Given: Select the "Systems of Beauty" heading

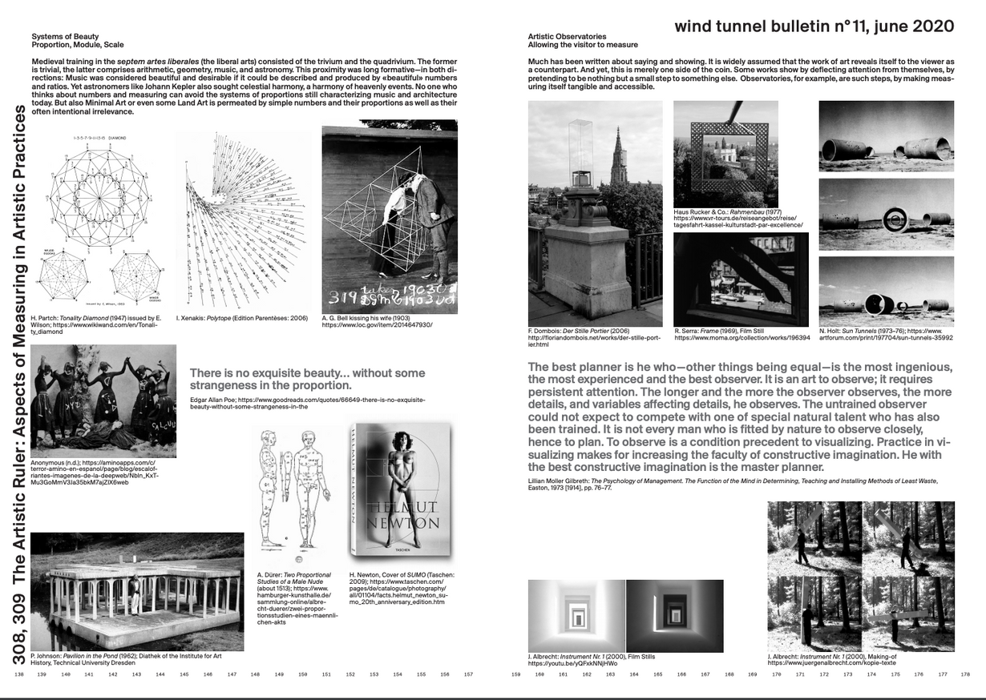Looking at the screenshot, I should [x=65, y=37].
